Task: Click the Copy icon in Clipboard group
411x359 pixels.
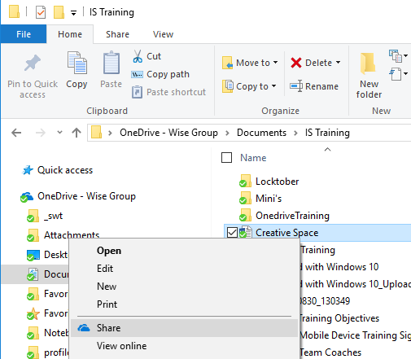Action: pos(77,63)
